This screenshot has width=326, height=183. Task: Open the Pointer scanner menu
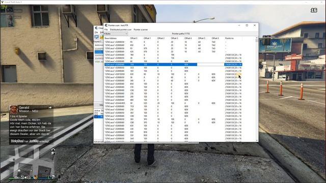click(141, 29)
